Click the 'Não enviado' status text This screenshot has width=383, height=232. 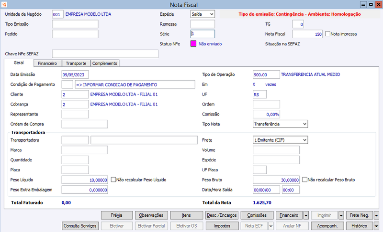coord(210,44)
